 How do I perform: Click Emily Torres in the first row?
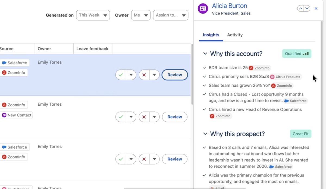coord(50,62)
